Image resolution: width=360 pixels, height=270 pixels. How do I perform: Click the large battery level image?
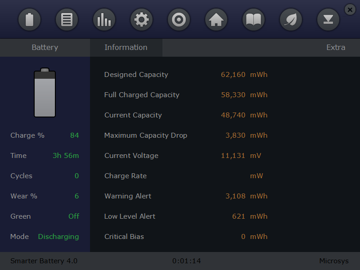45,93
